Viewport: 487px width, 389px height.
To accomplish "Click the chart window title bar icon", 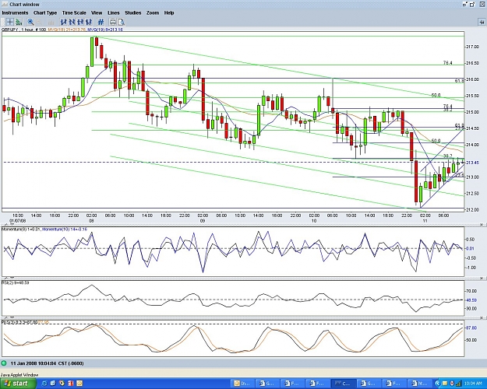I will [5, 5].
